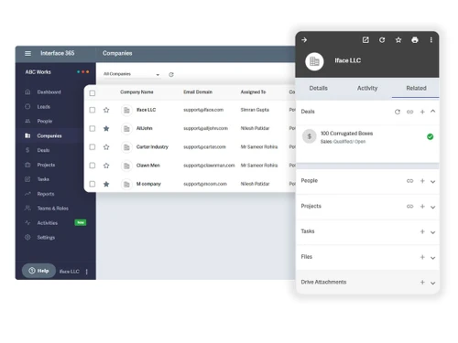Viewport: 458px width, 343px height.
Task: Check the Clawn Men row checkbox
Action: point(93,166)
